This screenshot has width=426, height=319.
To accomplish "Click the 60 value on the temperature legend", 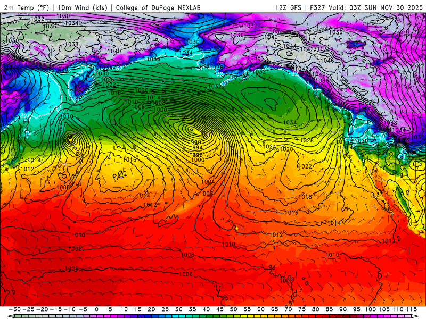I will (261, 309).
